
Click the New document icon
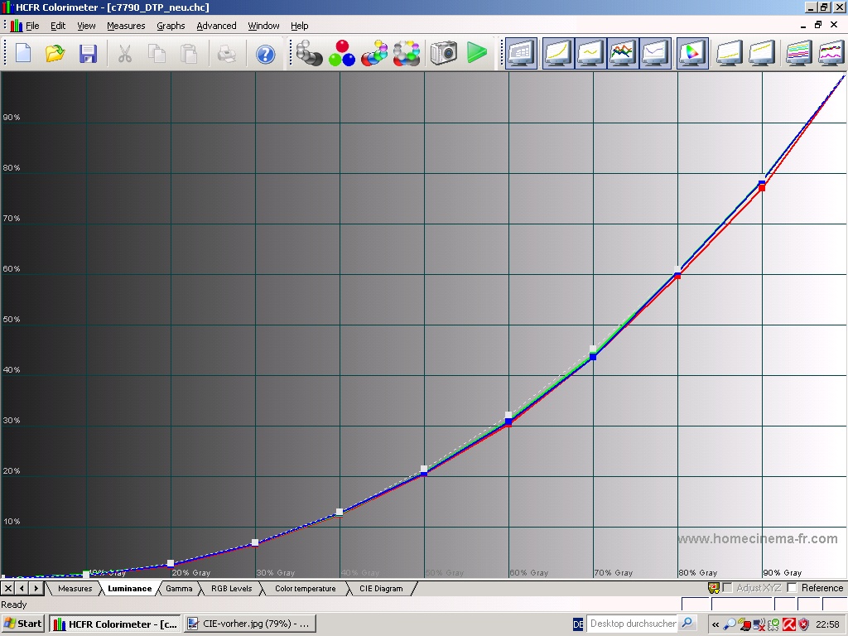tap(23, 54)
